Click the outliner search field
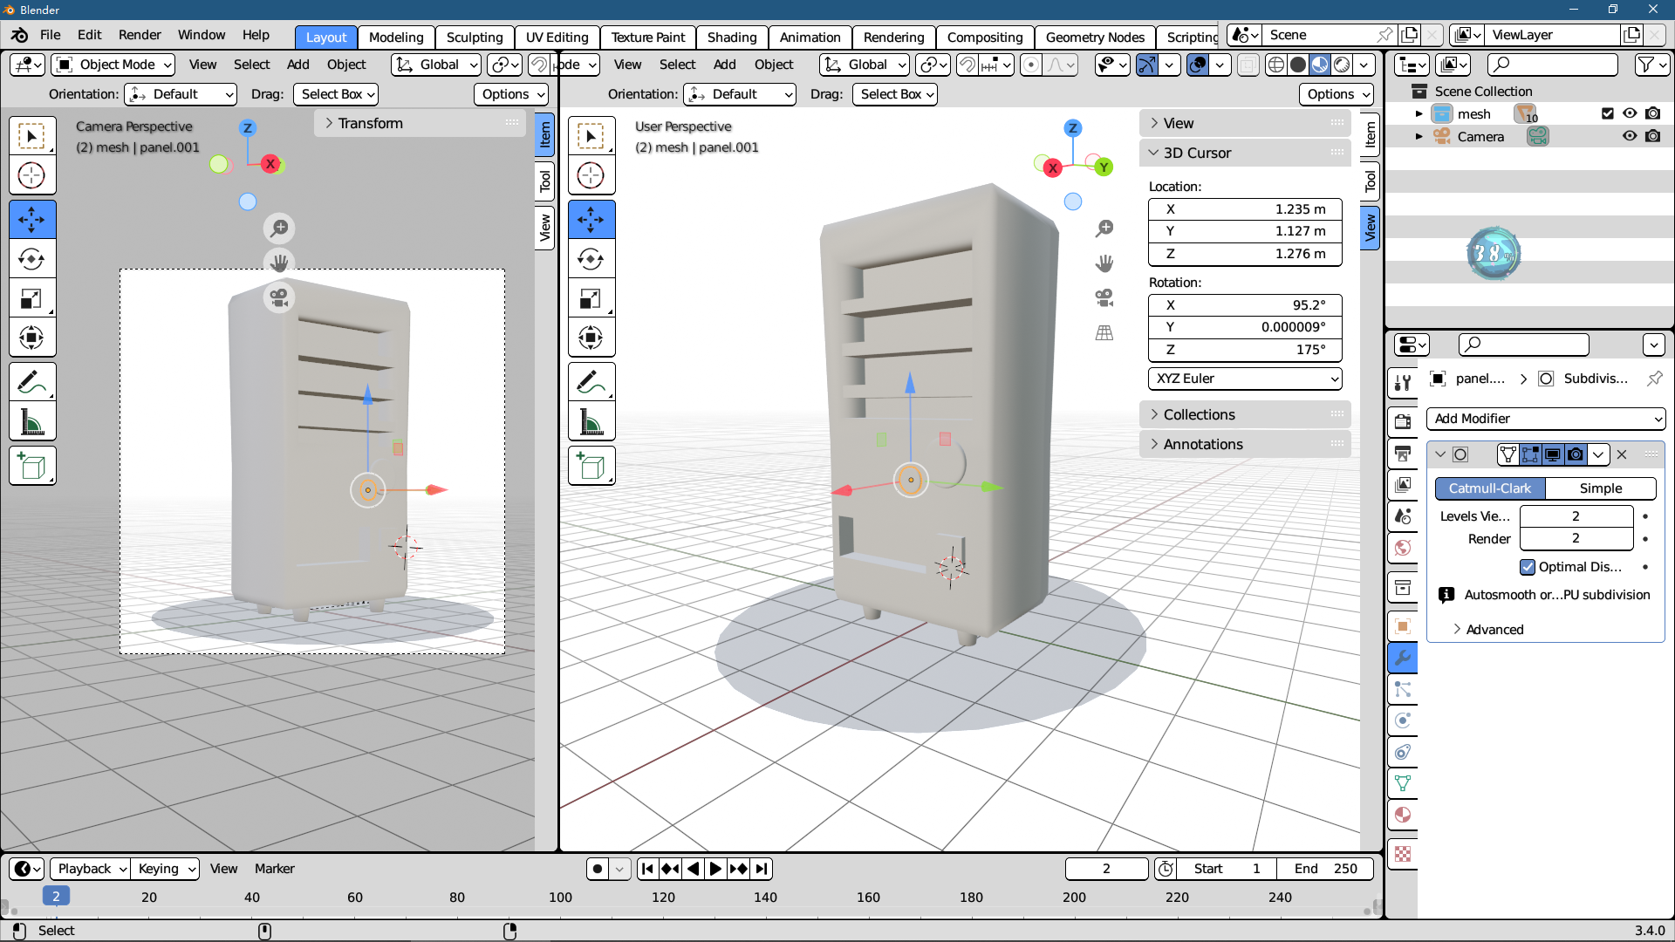 coord(1553,65)
